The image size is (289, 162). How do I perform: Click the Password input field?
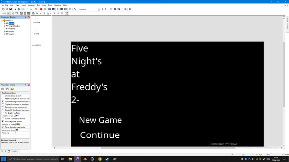22,133
